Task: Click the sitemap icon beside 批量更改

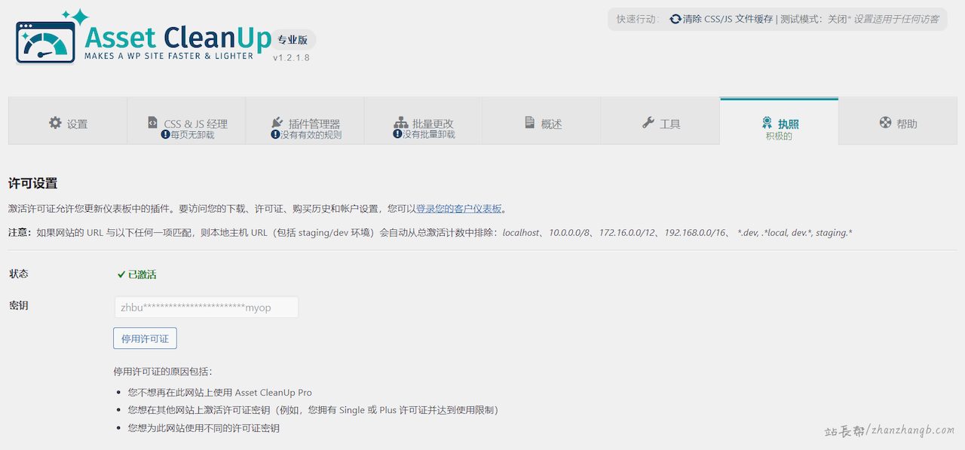Action: (x=400, y=123)
